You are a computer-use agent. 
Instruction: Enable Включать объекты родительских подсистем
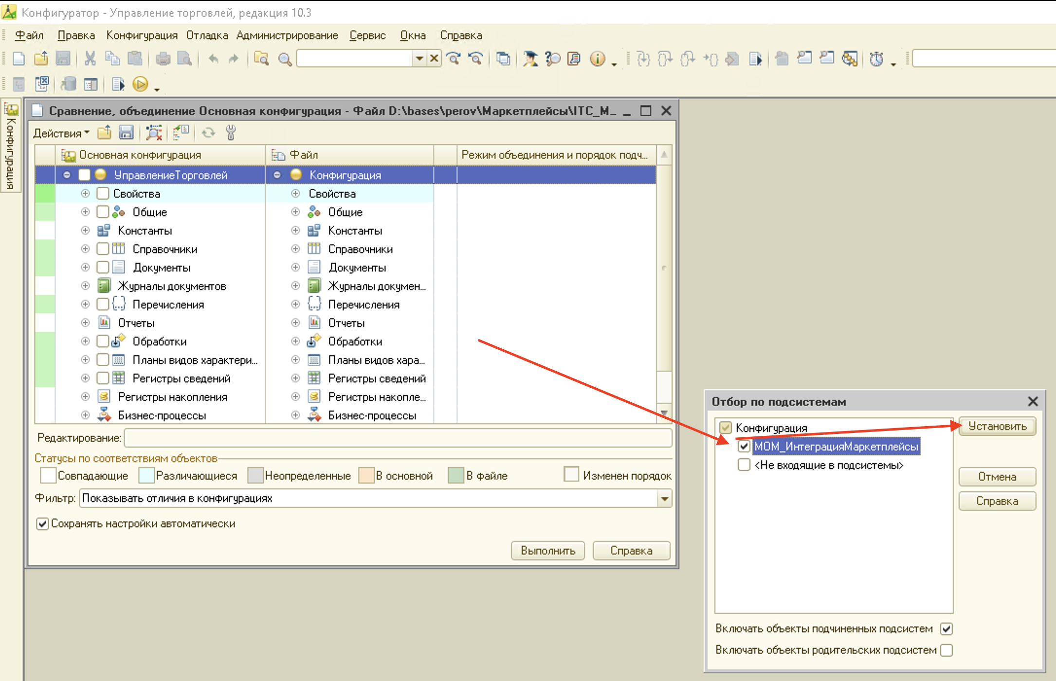(x=947, y=650)
